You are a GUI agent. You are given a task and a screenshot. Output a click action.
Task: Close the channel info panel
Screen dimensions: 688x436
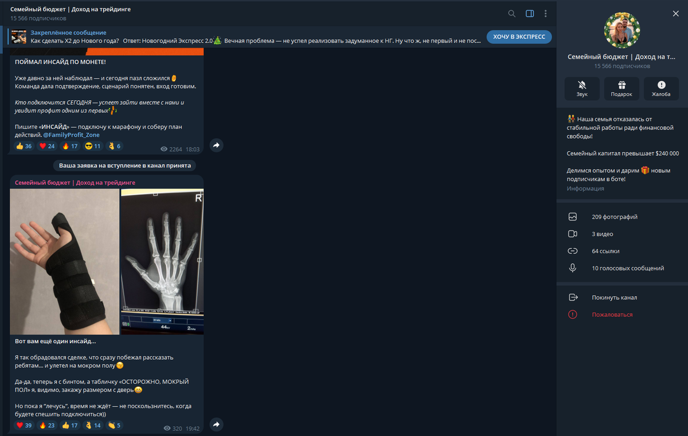point(675,14)
